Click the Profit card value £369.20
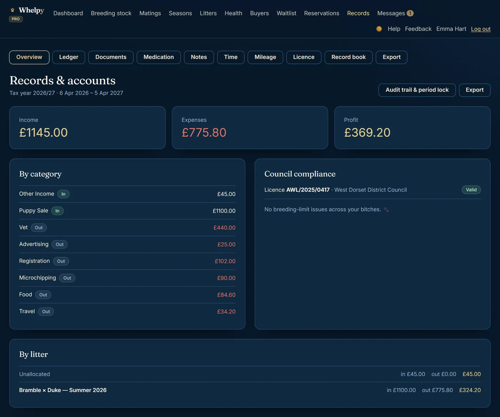Viewport: 500px width, 417px height. click(x=367, y=132)
